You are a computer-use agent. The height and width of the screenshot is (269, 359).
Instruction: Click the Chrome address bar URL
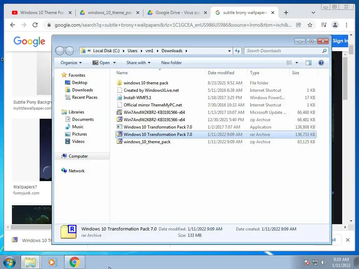click(173, 25)
